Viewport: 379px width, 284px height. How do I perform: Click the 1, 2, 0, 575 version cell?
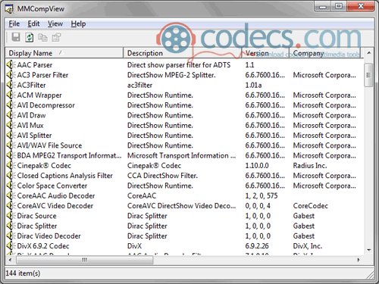pos(262,195)
